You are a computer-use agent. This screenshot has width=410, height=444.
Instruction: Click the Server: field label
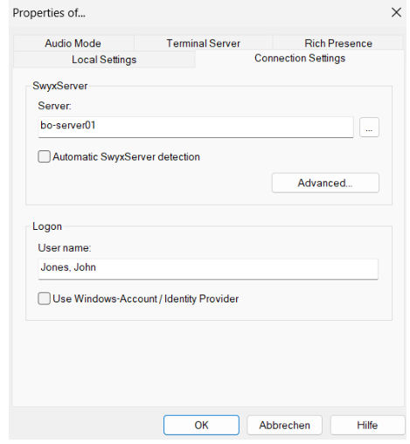(x=54, y=106)
